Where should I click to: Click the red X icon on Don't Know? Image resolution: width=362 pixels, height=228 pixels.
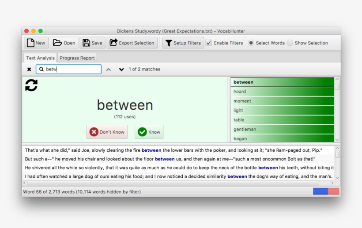94,132
